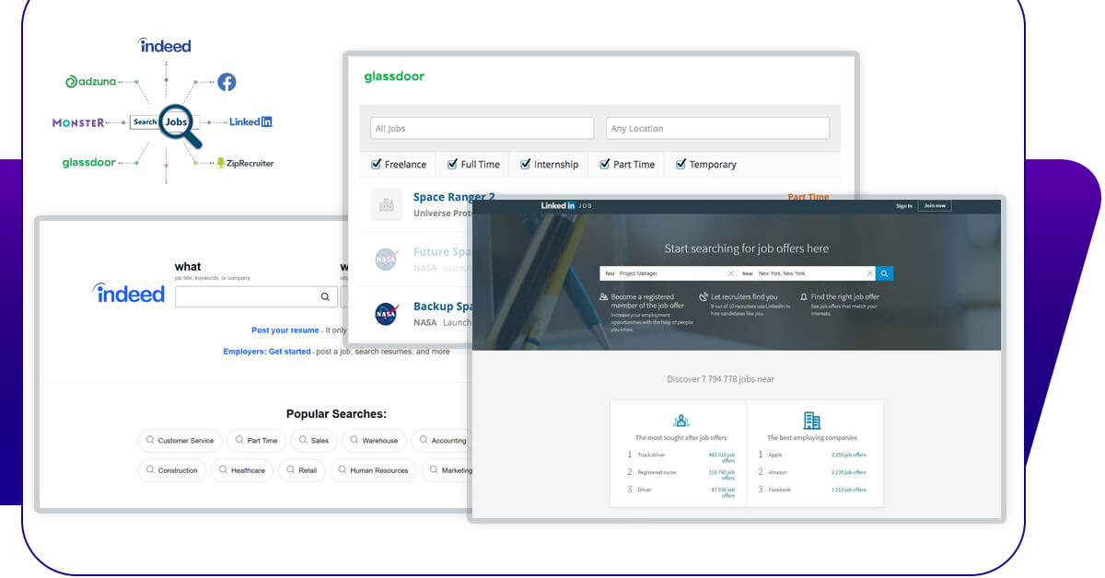The height and width of the screenshot is (578, 1105).
Task: Open the Space Ranger 2 job listing
Action: (x=454, y=197)
